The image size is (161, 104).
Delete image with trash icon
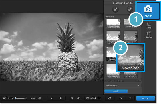pyautogui.click(x=72, y=98)
